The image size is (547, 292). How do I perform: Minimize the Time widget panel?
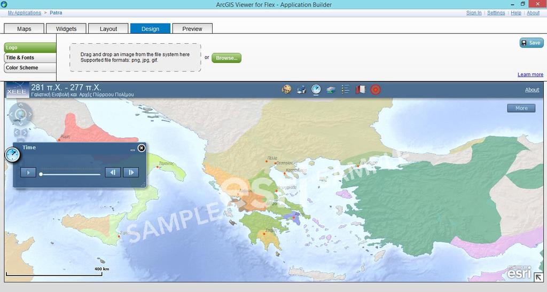(x=132, y=150)
